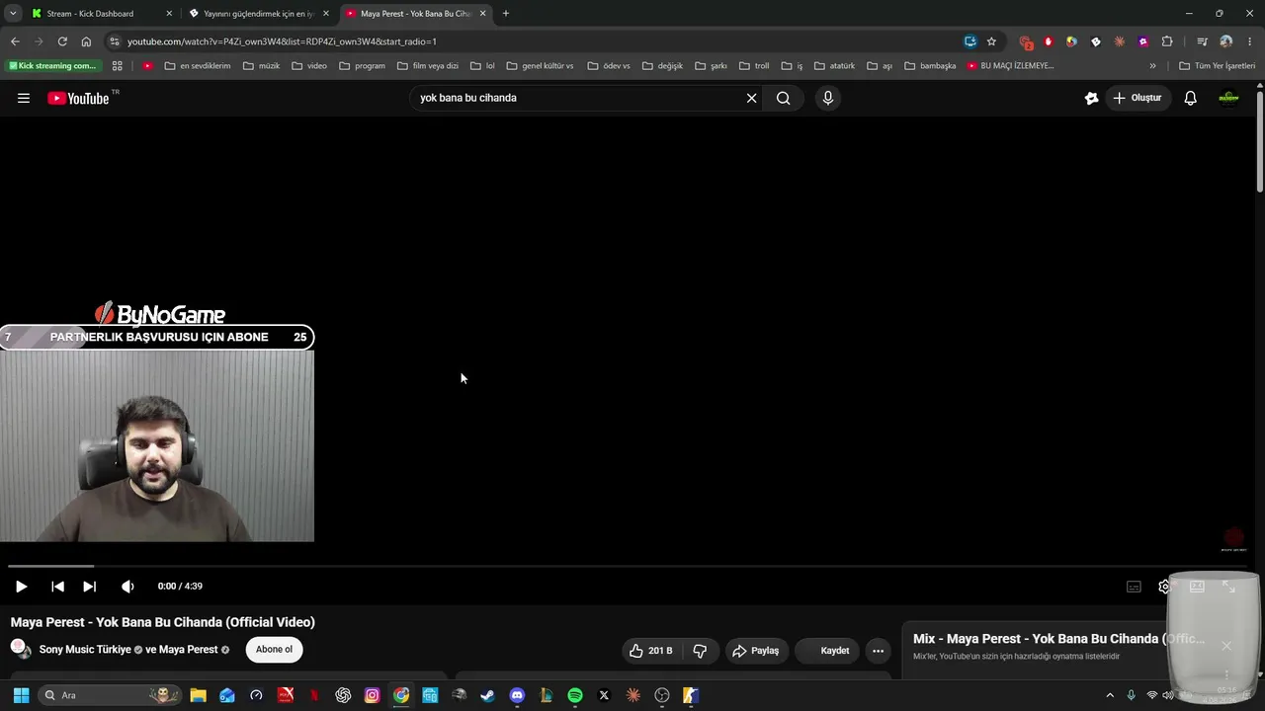Open the YouTube account avatar menu
The image size is (1265, 711).
tap(1229, 98)
